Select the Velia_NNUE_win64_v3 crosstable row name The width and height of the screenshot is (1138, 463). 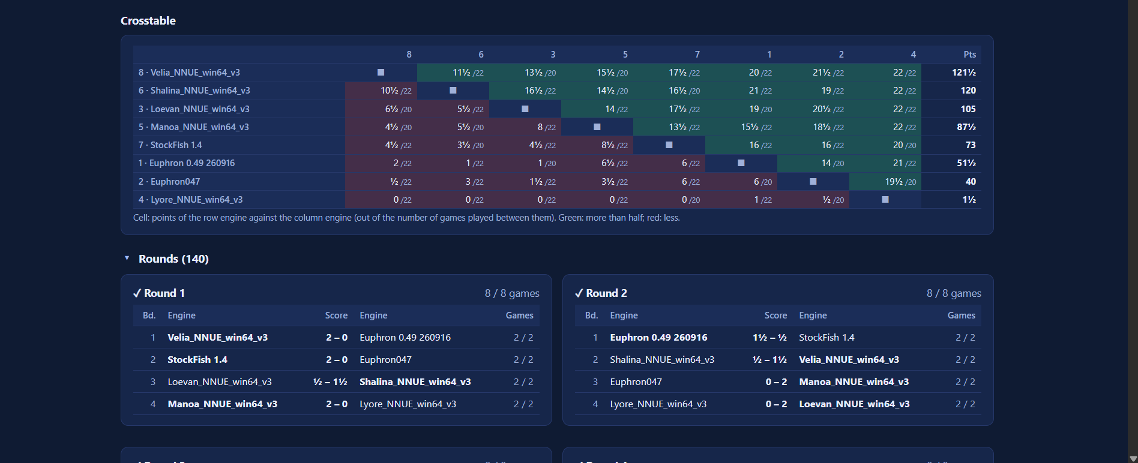tap(189, 73)
